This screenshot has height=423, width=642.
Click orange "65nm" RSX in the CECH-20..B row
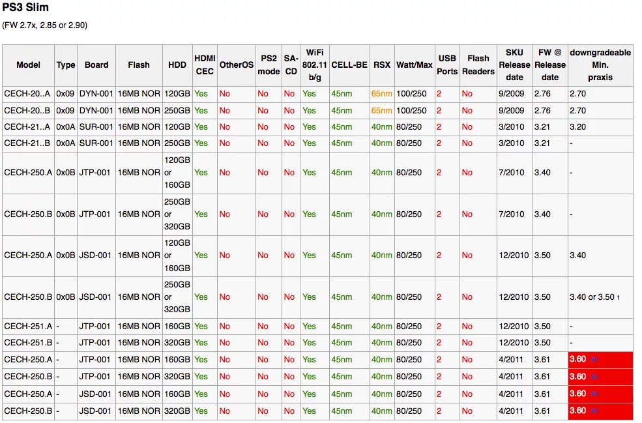381,111
